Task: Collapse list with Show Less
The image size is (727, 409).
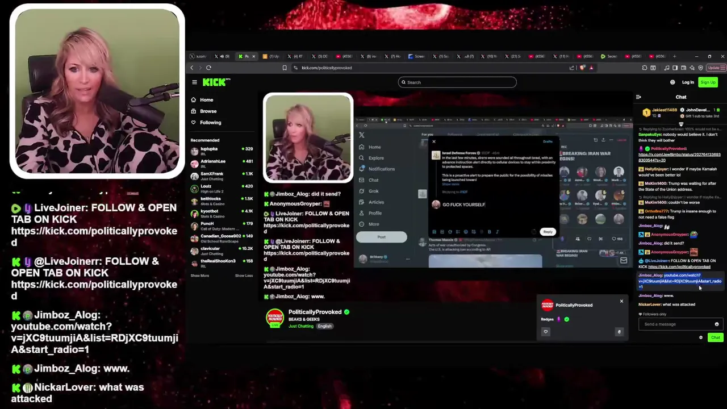Action: click(244, 276)
